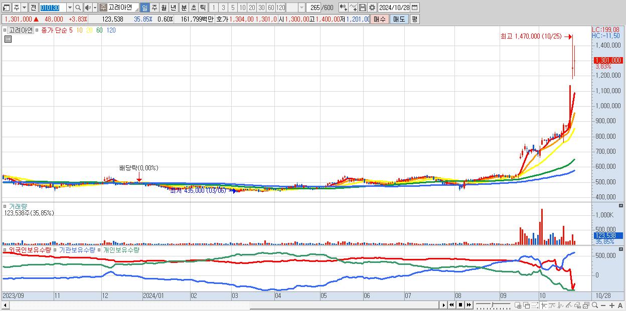Click the letter A text icon
626x311 pixels.
coord(620,305)
